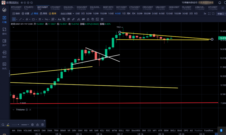Select the crosshair cursor drawing tool
This screenshot has height=135, width=226.
[x=14, y=19]
